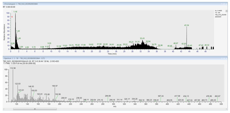Toggle the pin icon of the Chromatogram pane
230x113 pixels.
(x=224, y=4)
